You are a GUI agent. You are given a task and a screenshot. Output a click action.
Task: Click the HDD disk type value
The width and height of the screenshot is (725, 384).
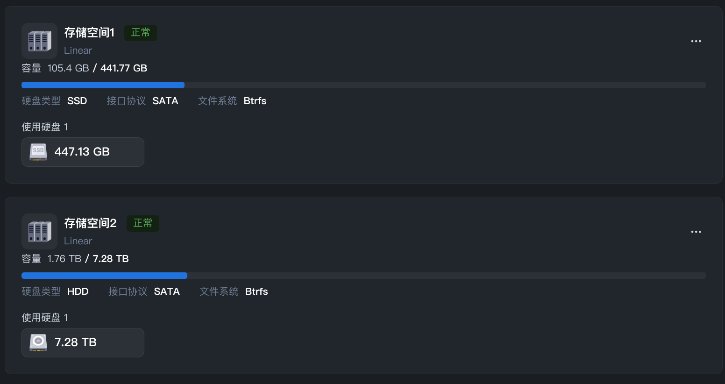tap(78, 292)
